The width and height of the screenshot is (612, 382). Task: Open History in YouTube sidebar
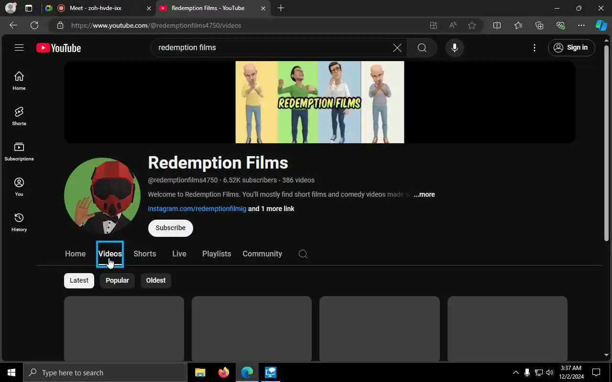click(x=19, y=222)
